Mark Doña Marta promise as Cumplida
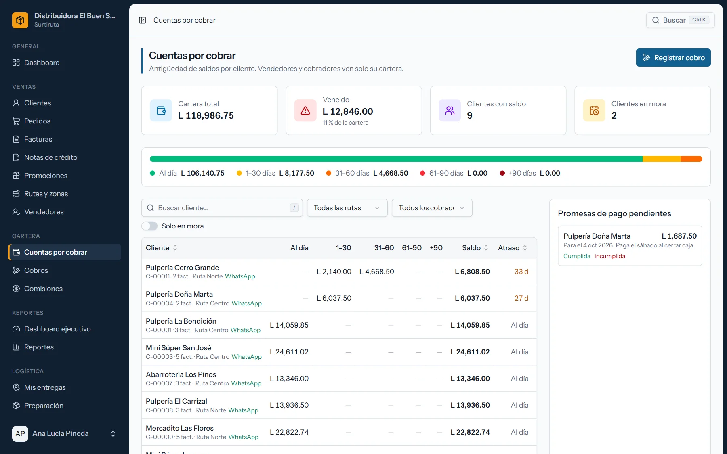Viewport: 727px width, 454px height. click(x=577, y=256)
